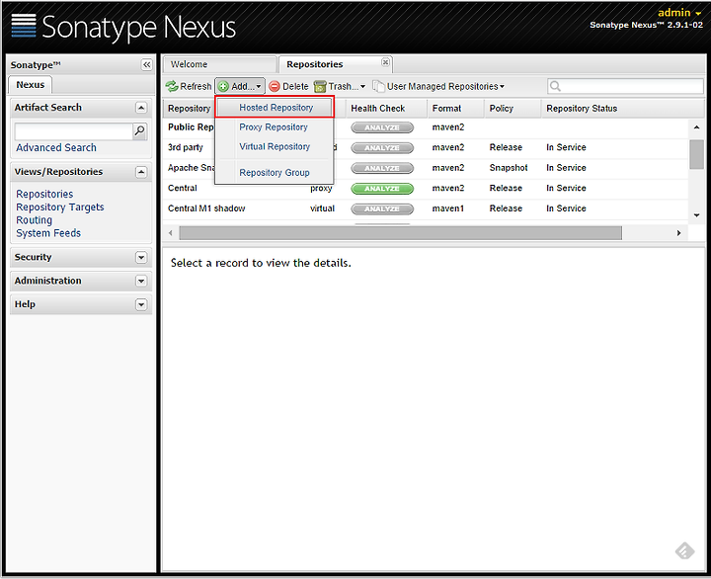Open the Routing sidebar link

(34, 220)
